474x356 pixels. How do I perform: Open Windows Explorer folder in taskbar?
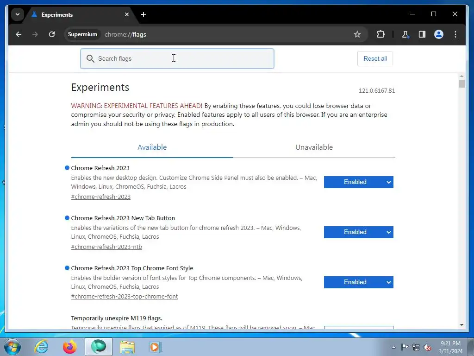(127, 347)
